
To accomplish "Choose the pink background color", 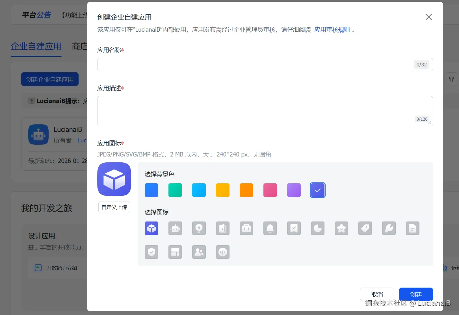I will pos(270,190).
